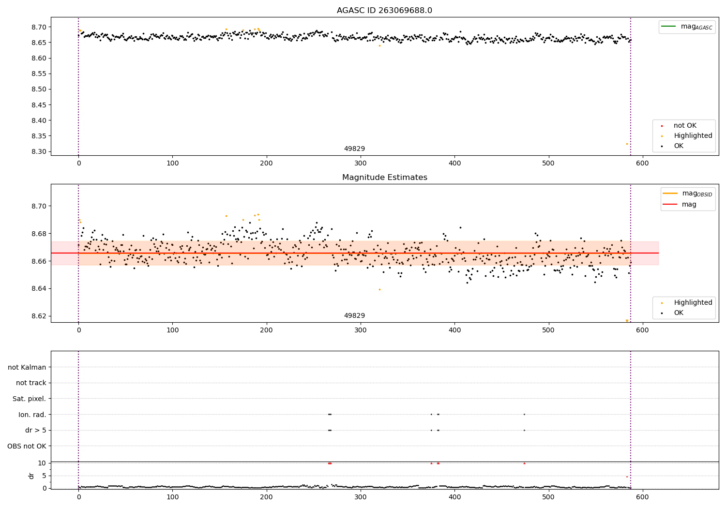Click the "8.66" tick in Magnitude Estimates
The height and width of the screenshot is (508, 726).
click(39, 261)
